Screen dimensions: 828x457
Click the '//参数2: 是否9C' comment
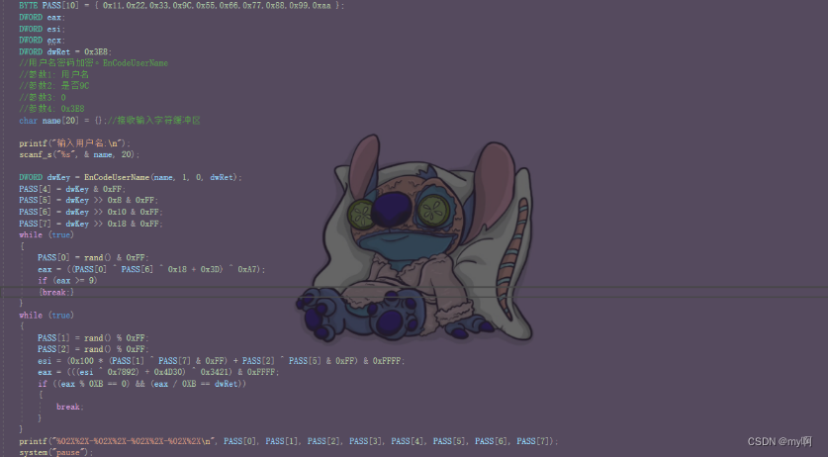click(53, 86)
